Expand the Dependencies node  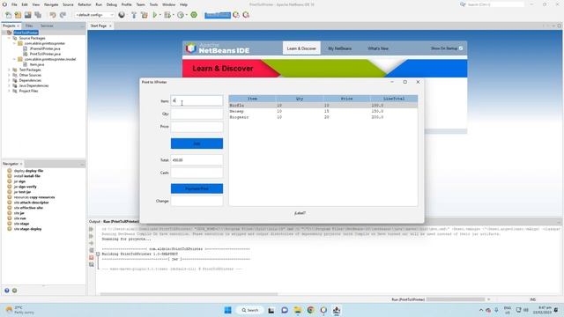point(9,80)
